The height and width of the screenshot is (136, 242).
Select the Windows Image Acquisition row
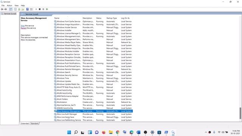93,24
